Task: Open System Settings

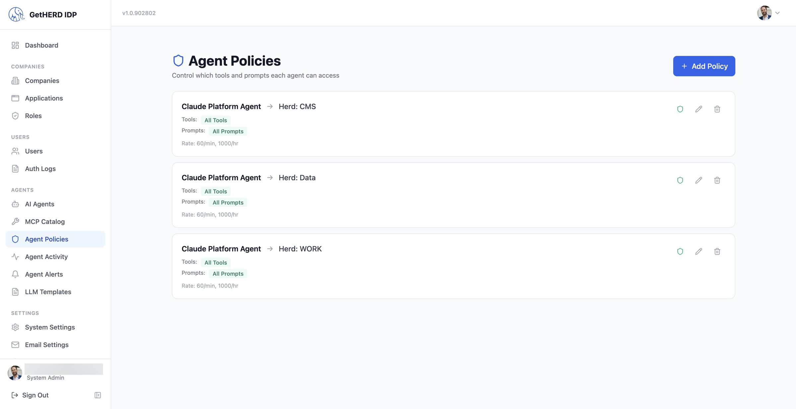Action: click(55, 327)
